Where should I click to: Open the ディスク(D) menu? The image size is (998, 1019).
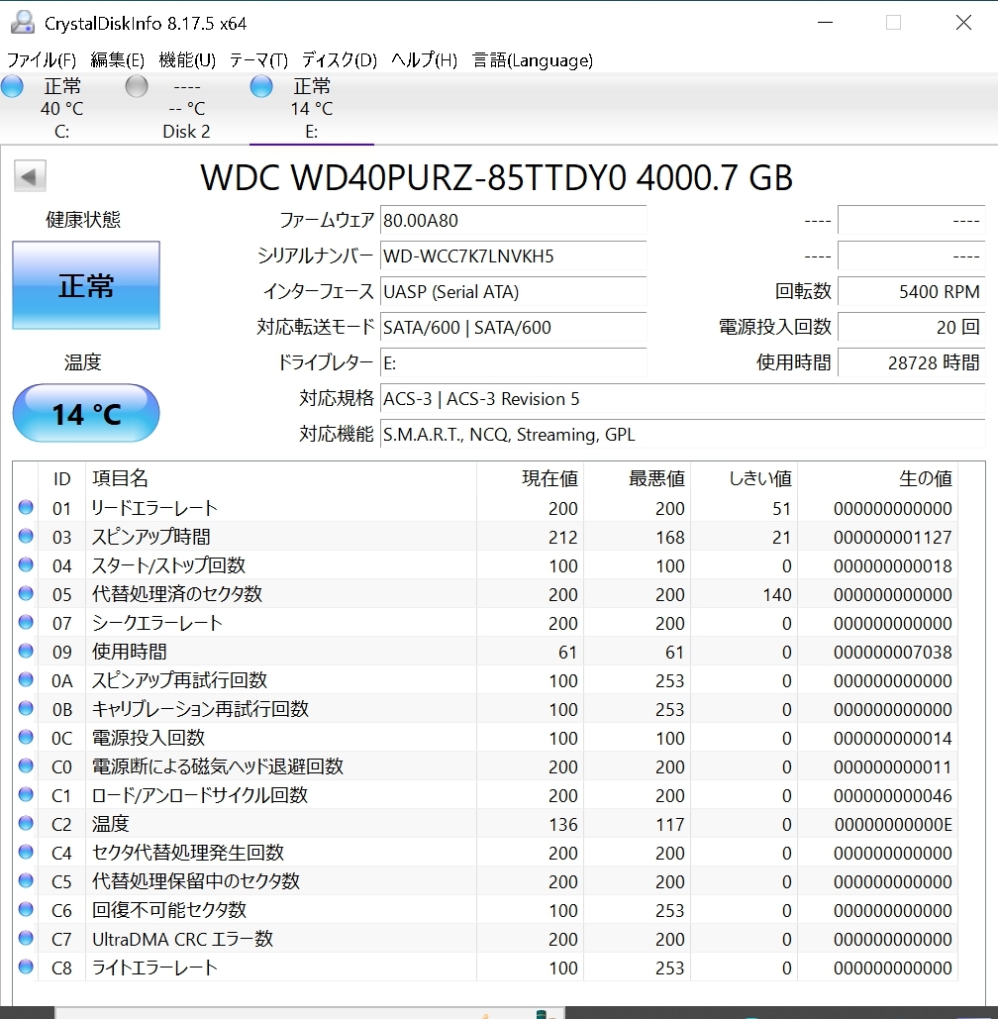pos(340,60)
